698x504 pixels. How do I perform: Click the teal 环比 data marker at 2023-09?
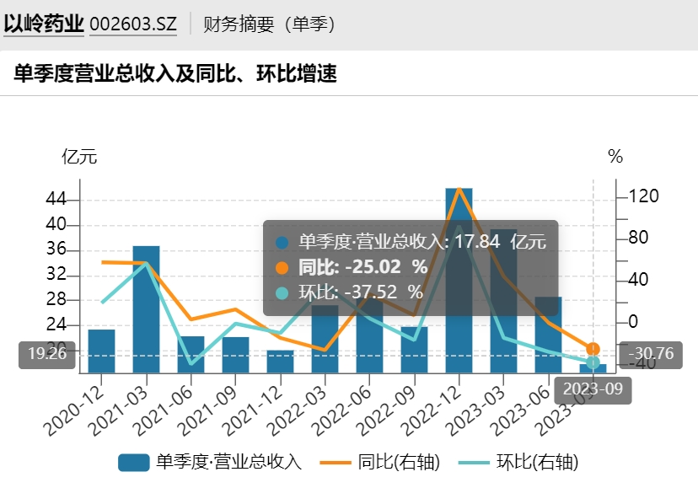click(593, 362)
